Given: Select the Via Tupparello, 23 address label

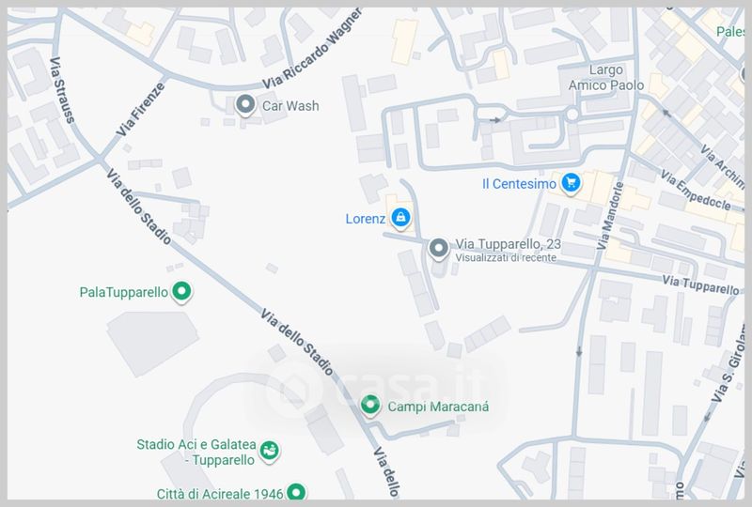Looking at the screenshot, I should click(x=508, y=244).
